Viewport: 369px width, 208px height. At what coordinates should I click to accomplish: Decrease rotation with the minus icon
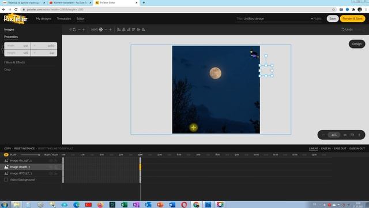pos(80,29)
